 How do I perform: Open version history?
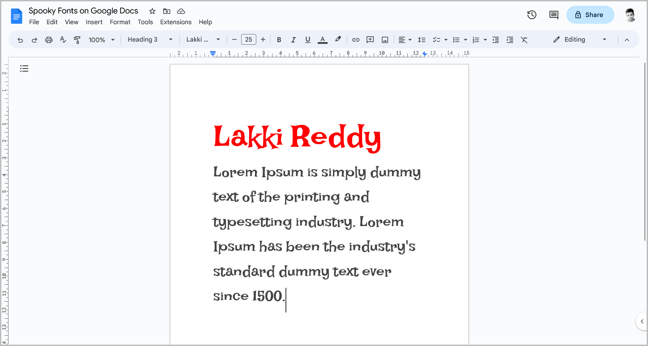pyautogui.click(x=531, y=14)
